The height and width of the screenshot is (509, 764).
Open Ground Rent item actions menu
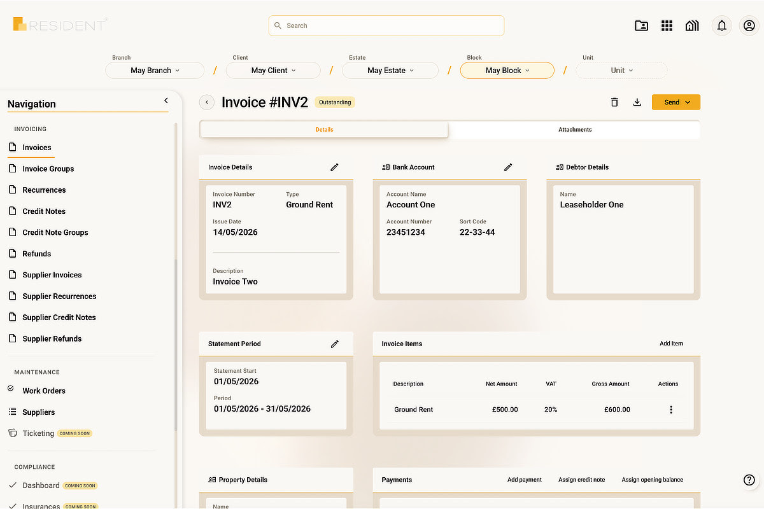click(671, 410)
